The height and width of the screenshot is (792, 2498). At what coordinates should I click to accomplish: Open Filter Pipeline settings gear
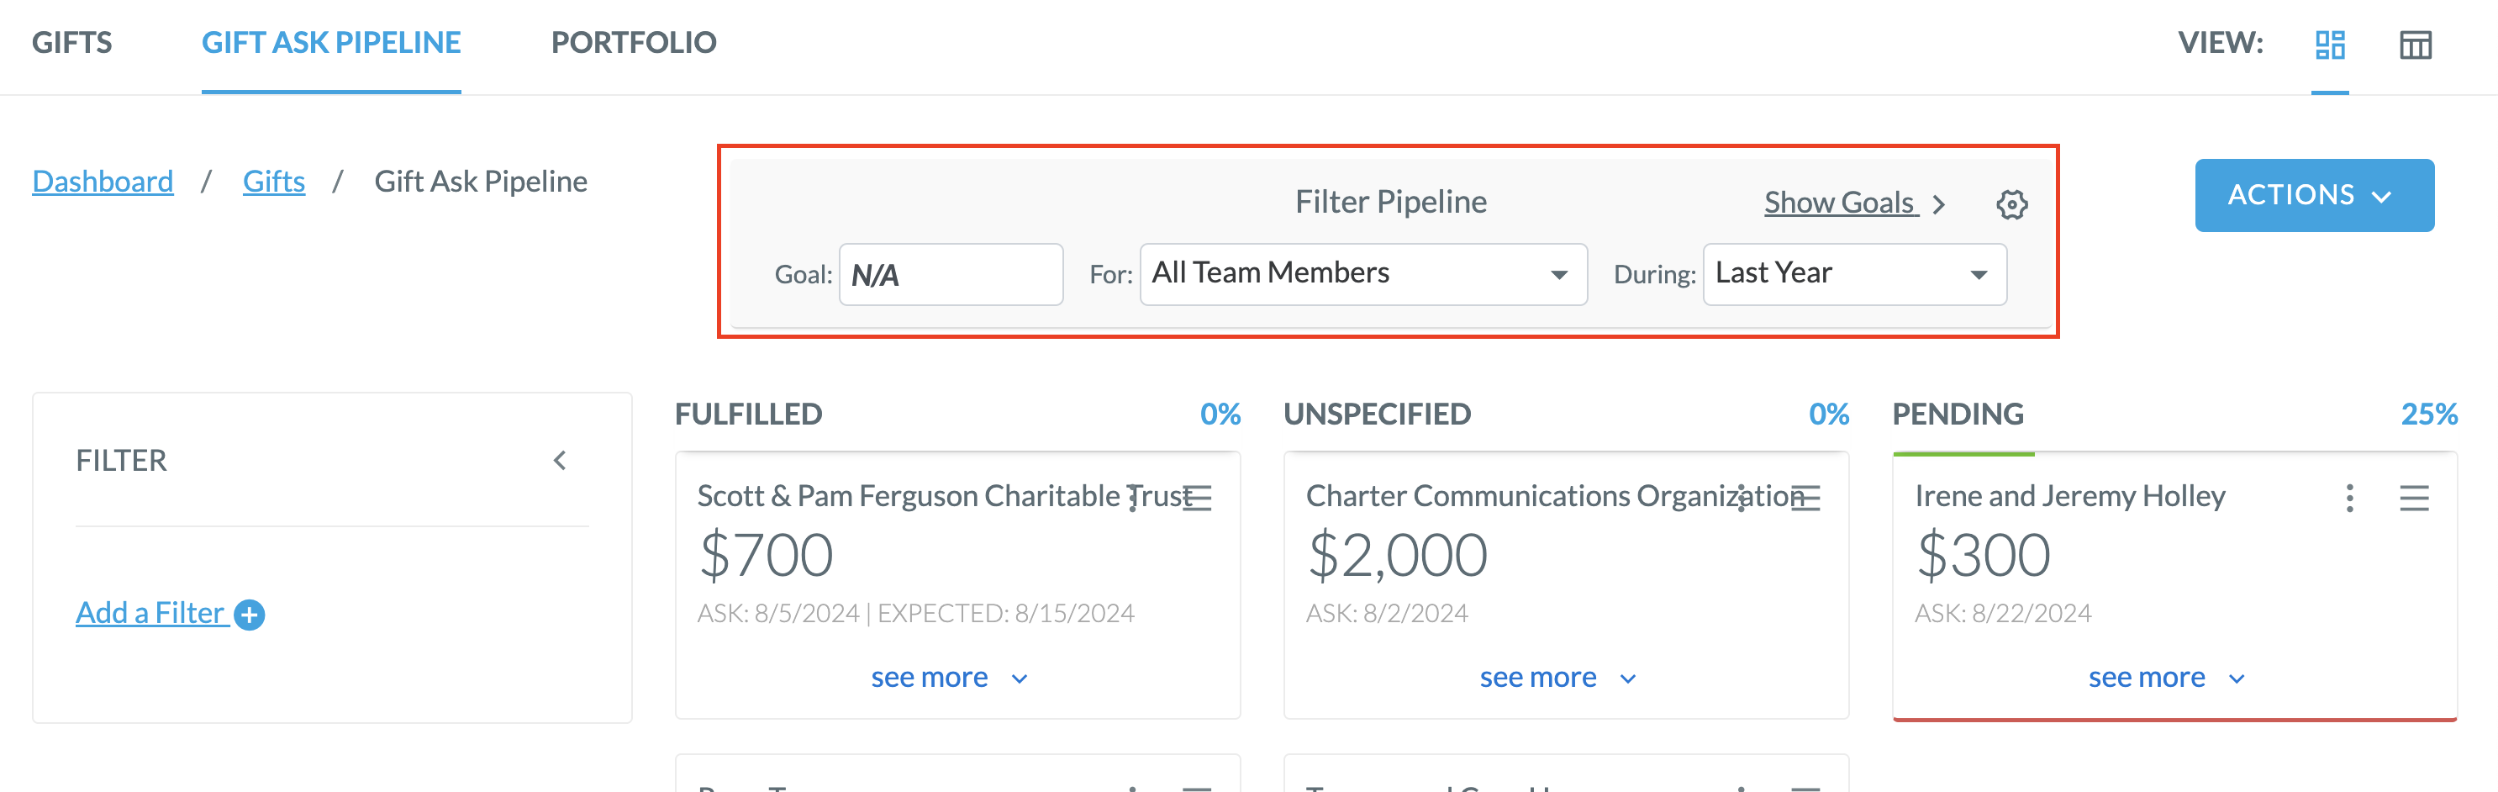[x=2012, y=205]
